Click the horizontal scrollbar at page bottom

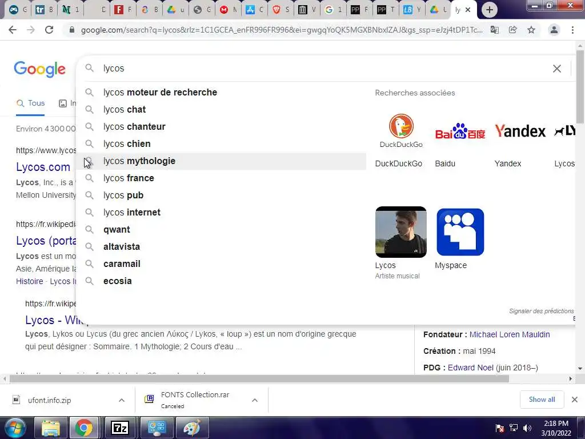point(259,378)
